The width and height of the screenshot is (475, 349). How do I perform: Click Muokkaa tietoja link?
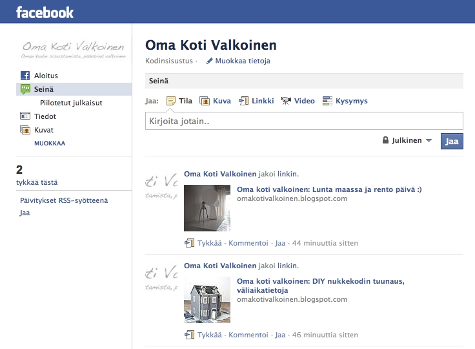[x=243, y=61]
